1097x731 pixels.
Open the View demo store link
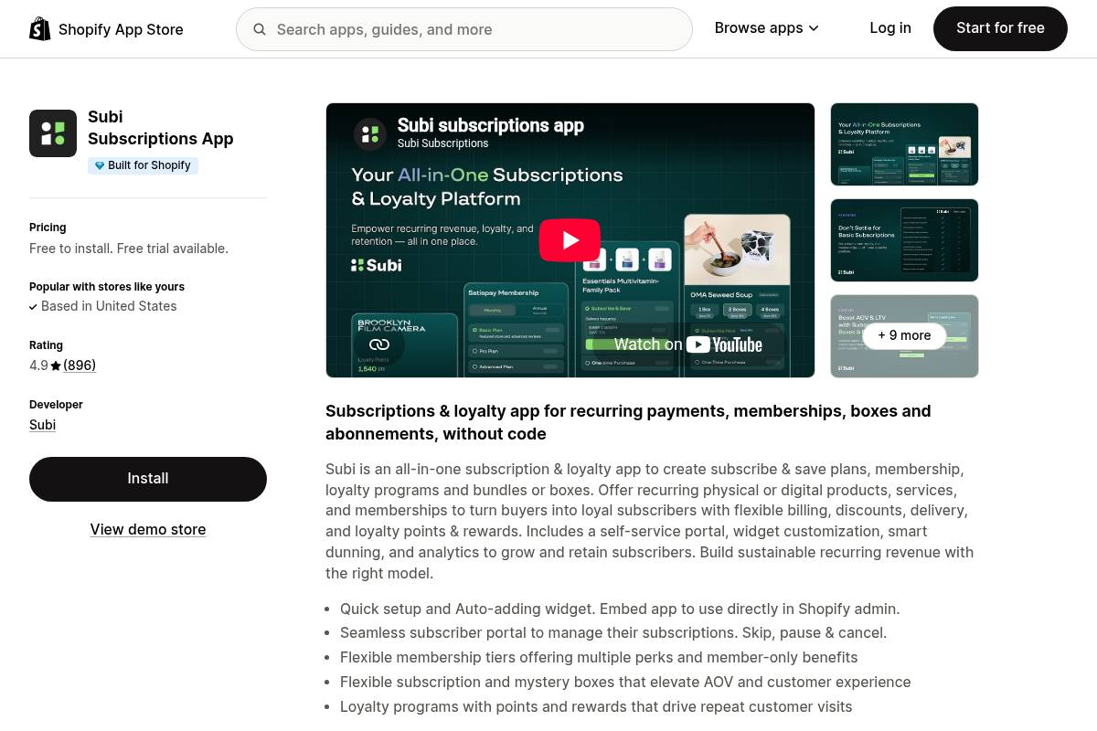(x=148, y=529)
